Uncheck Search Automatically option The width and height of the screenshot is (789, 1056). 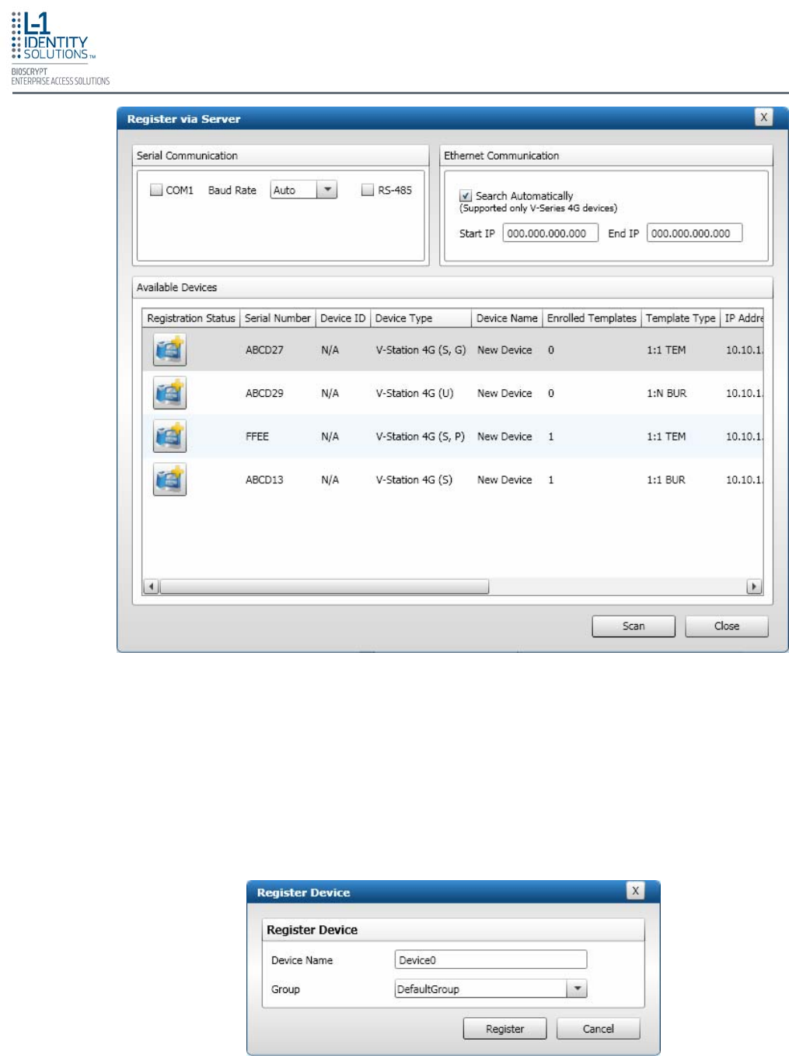pyautogui.click(x=466, y=196)
